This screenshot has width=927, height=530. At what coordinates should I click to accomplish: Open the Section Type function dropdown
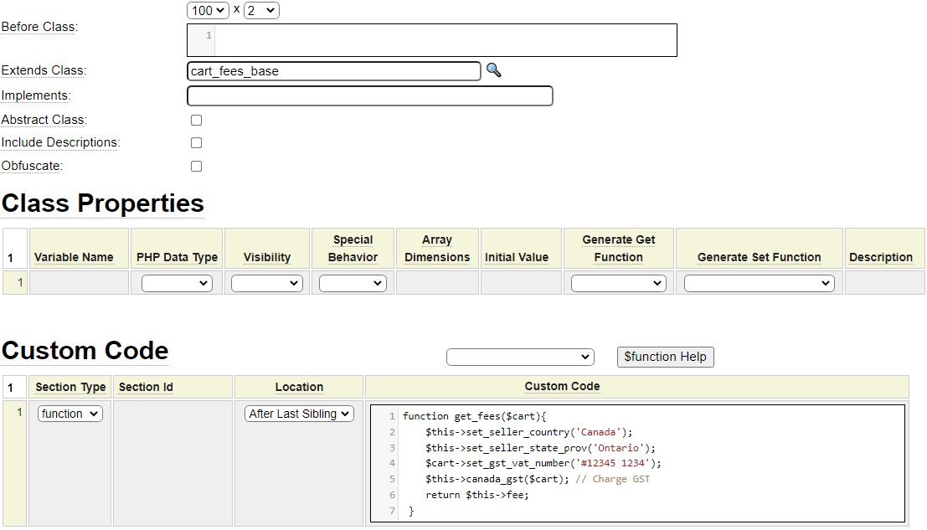point(70,414)
